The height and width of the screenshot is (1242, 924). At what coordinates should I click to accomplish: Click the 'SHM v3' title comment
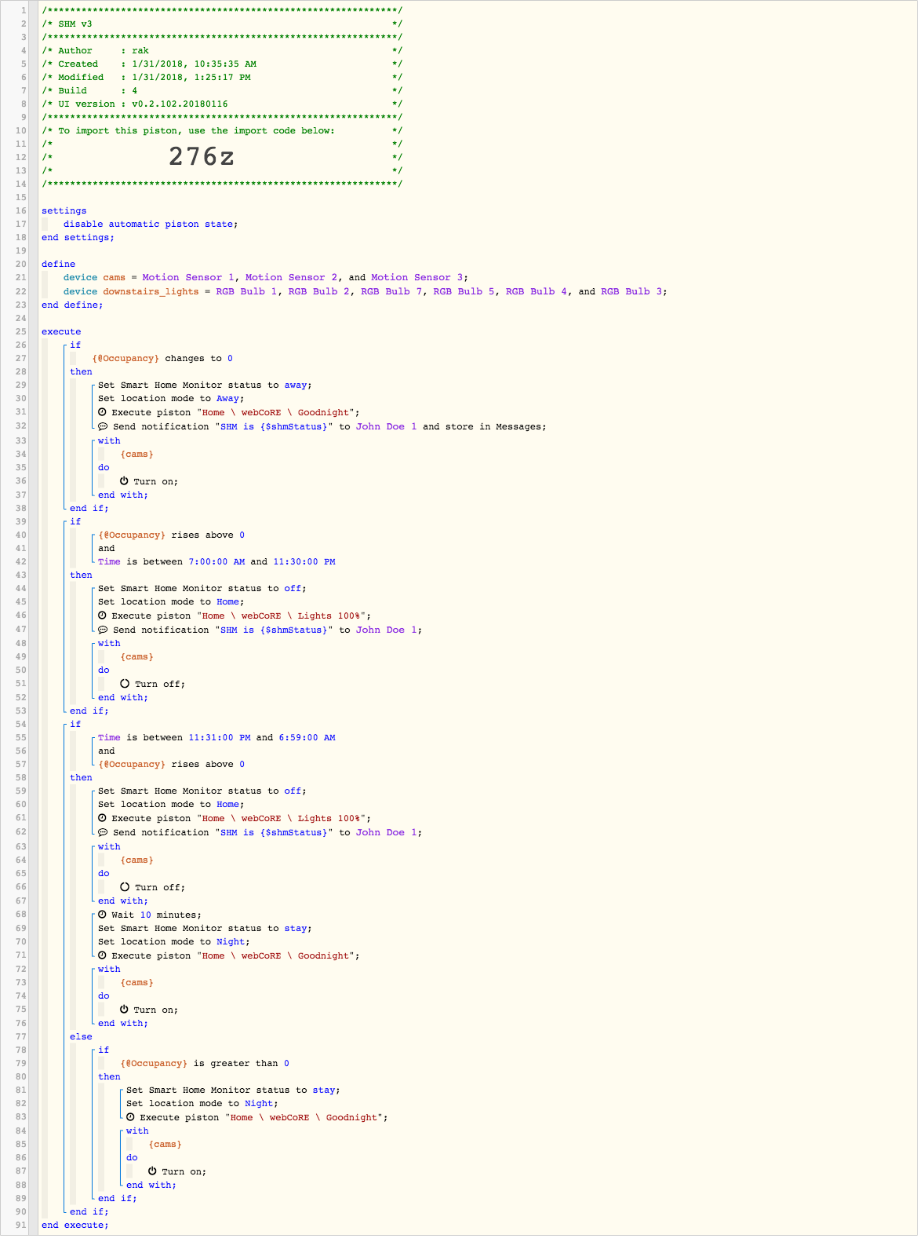(x=75, y=24)
